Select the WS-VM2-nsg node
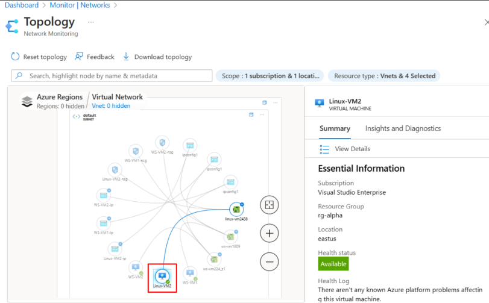 [x=162, y=143]
